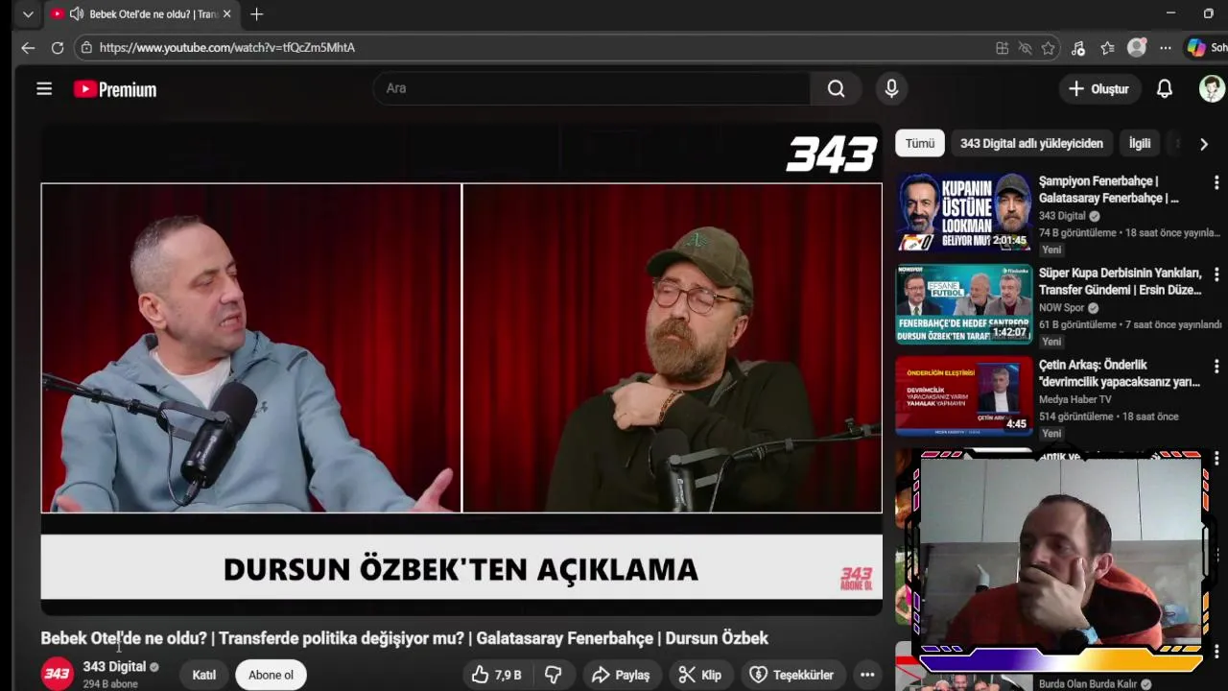Click the Katıl join button
1228x691 pixels.
(204, 675)
